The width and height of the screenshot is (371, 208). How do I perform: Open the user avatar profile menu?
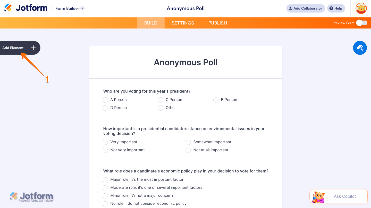pos(361,8)
